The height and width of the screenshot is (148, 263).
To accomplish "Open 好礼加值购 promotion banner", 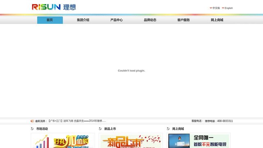I will pos(63,141).
